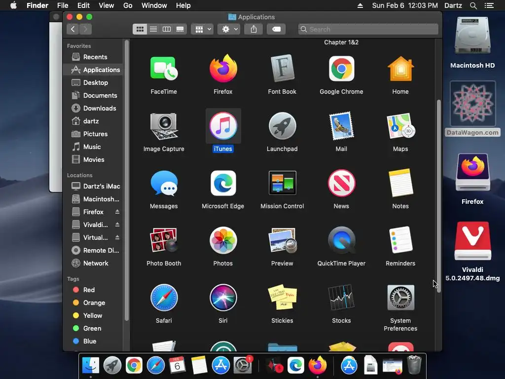Select Microsoft Edge in the Applications window
505x379 pixels.
[223, 183]
